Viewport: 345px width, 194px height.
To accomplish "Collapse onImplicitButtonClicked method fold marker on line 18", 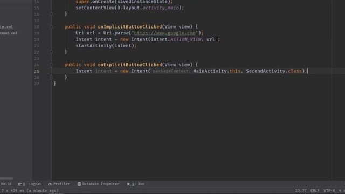I will [51, 27].
